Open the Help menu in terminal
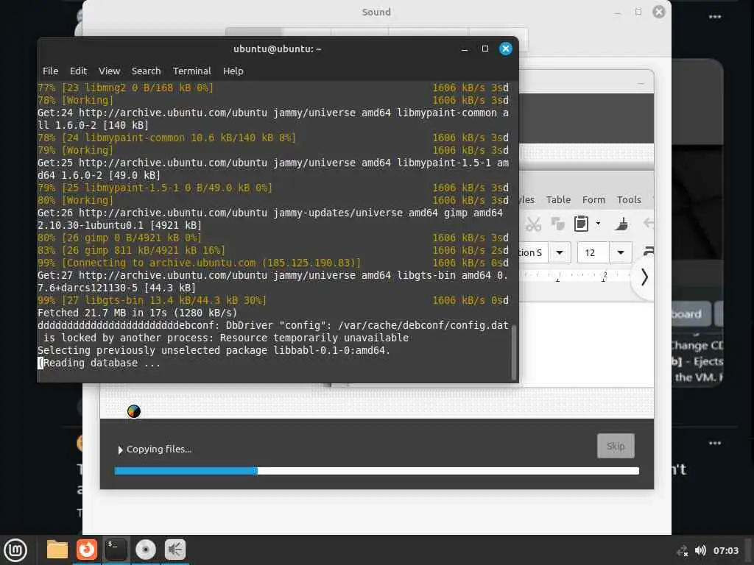The width and height of the screenshot is (754, 565). pos(233,71)
